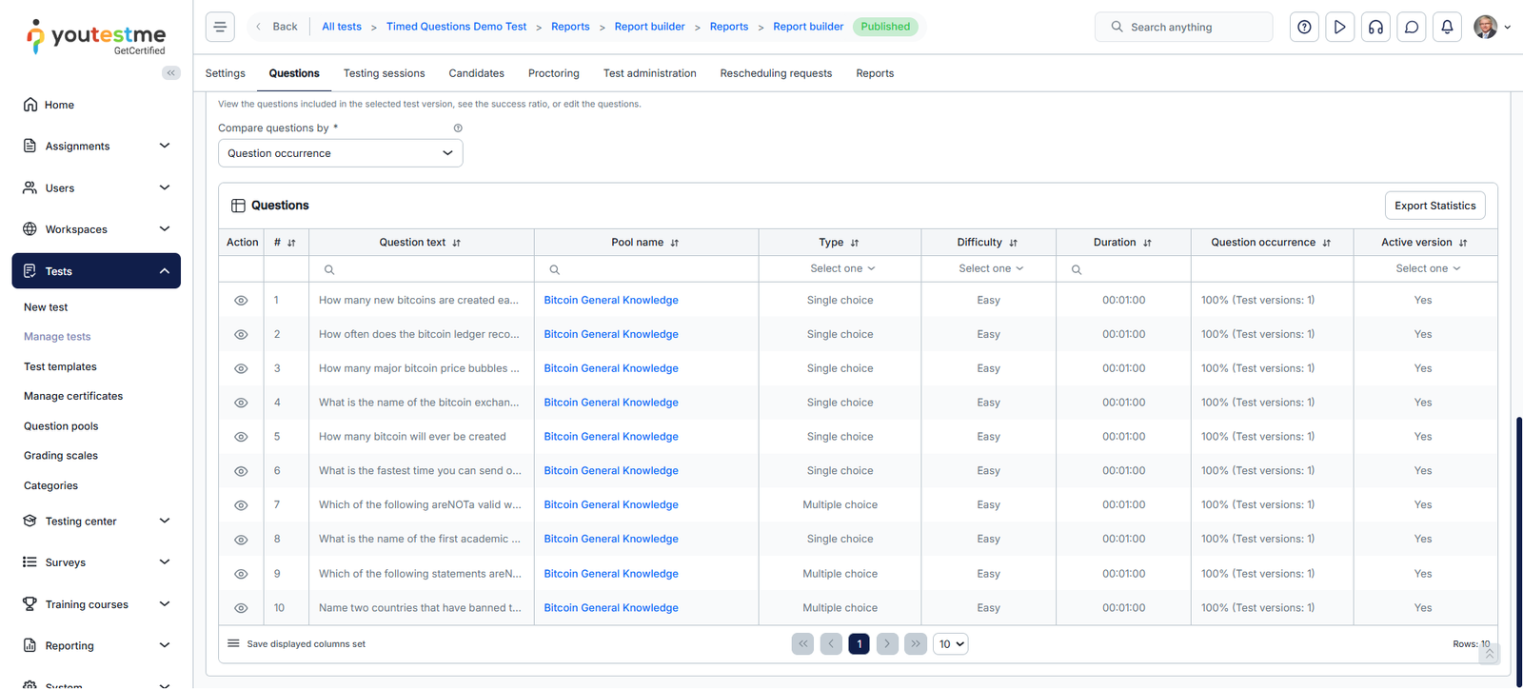
Task: Open the chat message icon
Action: pyautogui.click(x=1412, y=27)
